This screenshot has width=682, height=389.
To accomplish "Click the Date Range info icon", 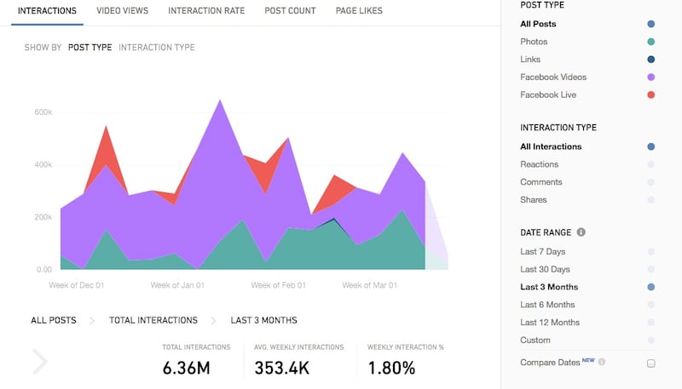I will 581,232.
